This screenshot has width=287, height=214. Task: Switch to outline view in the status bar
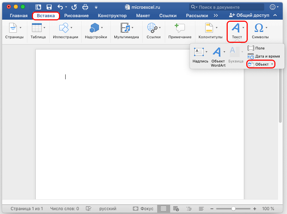[189, 209]
